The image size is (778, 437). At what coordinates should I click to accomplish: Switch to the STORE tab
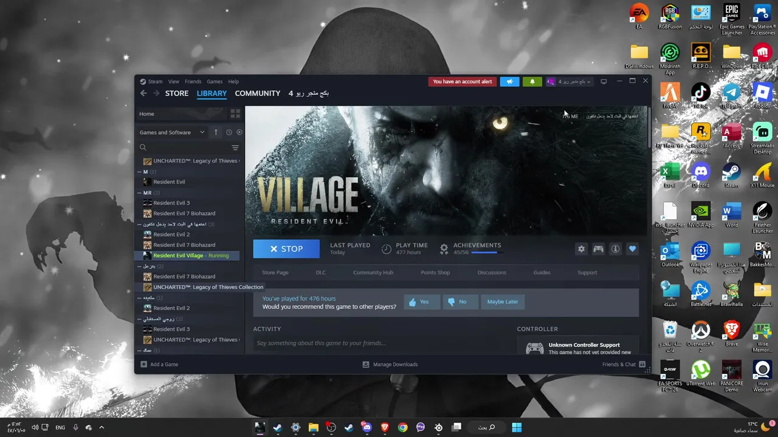[177, 93]
